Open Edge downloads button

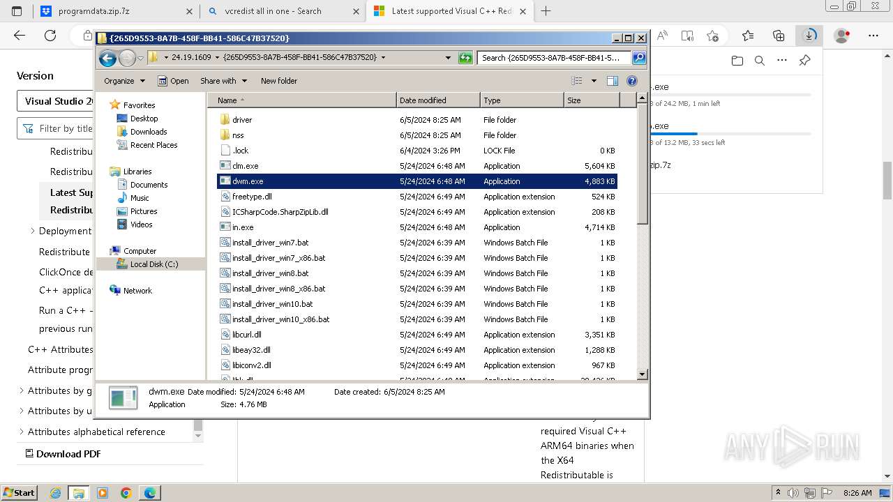tap(809, 36)
